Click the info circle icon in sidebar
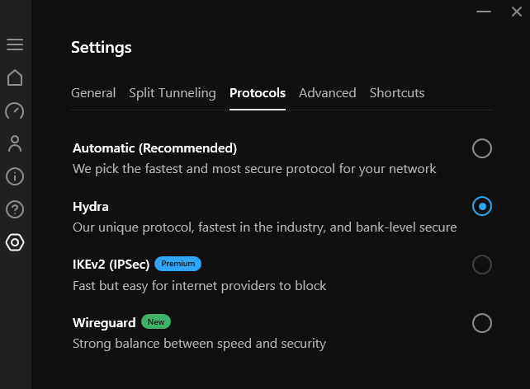 coord(15,176)
